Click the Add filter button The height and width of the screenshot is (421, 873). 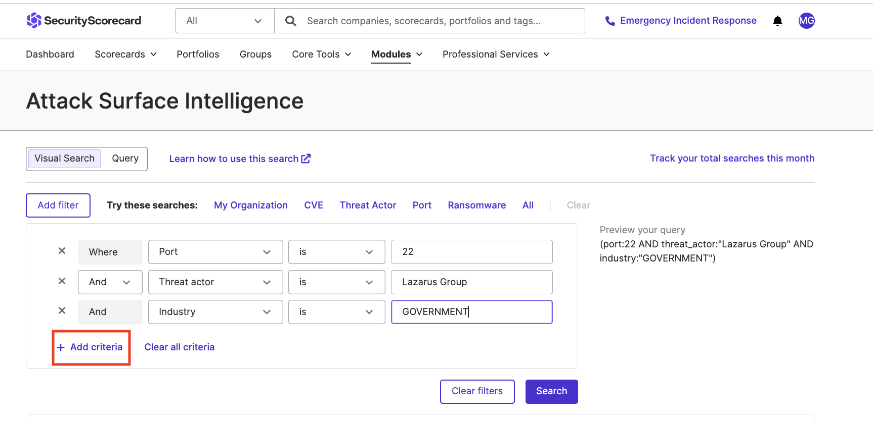pyautogui.click(x=58, y=205)
